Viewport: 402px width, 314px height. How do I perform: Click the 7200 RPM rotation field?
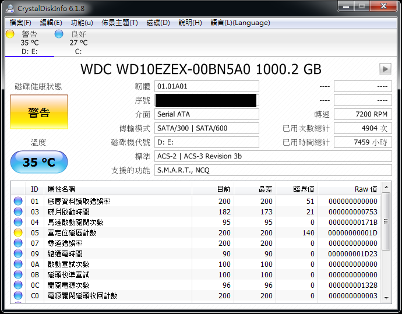pos(363,114)
